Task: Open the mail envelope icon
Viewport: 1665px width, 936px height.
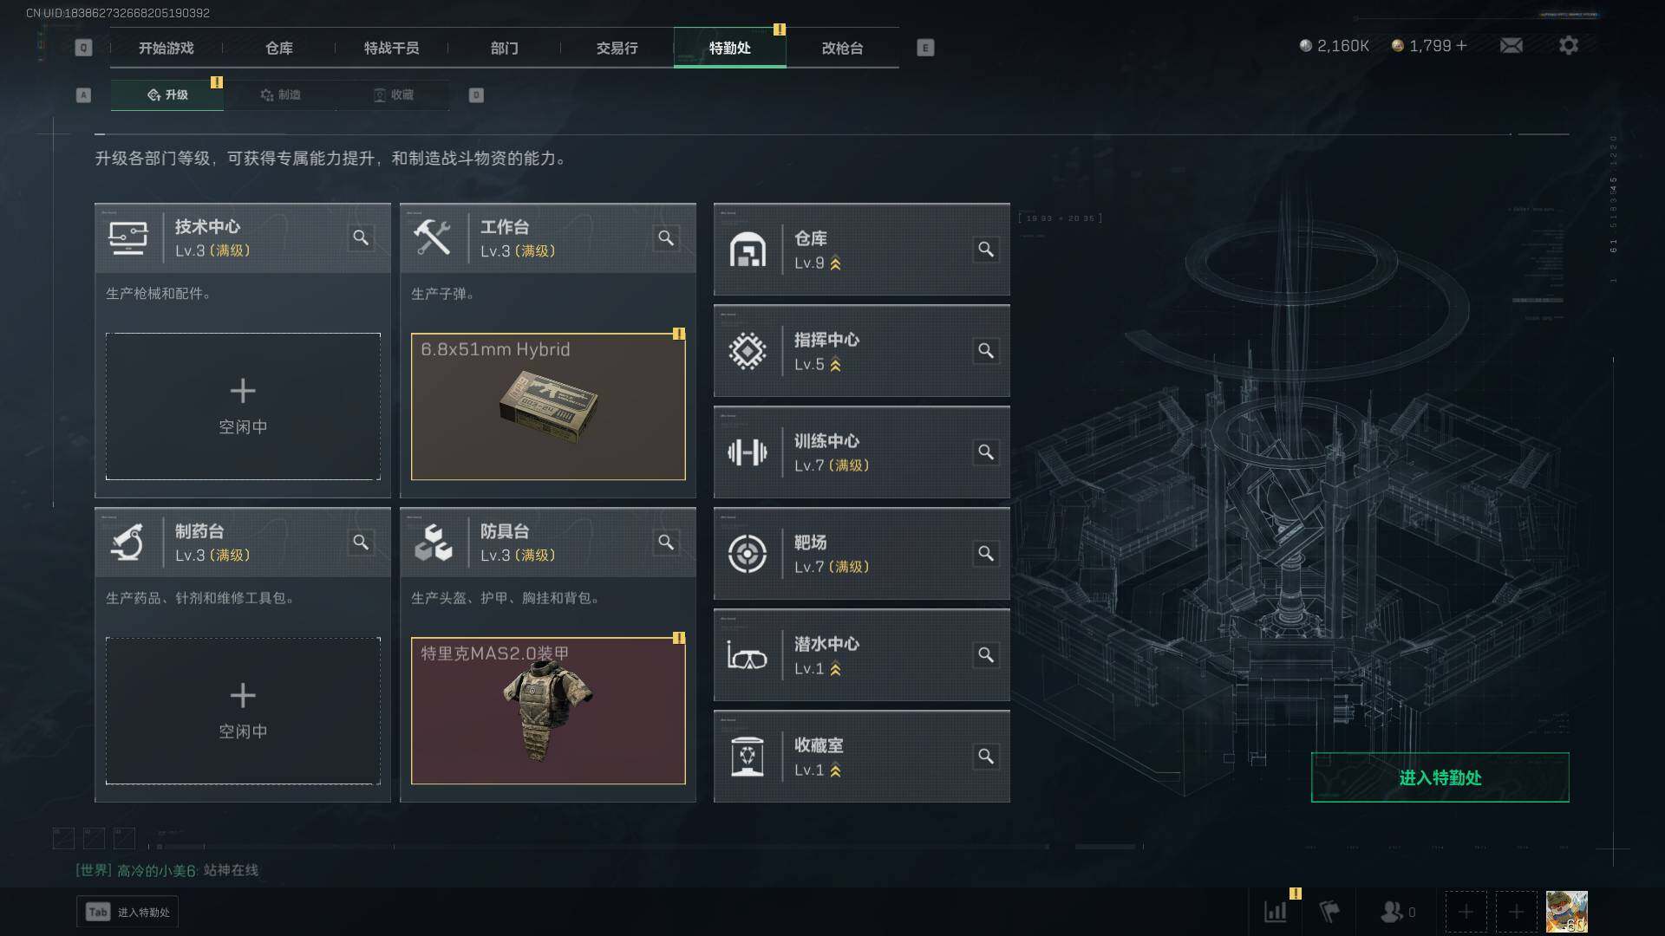Action: [x=1512, y=45]
